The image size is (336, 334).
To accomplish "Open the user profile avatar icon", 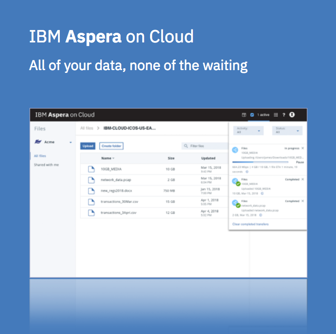I will pos(292,115).
